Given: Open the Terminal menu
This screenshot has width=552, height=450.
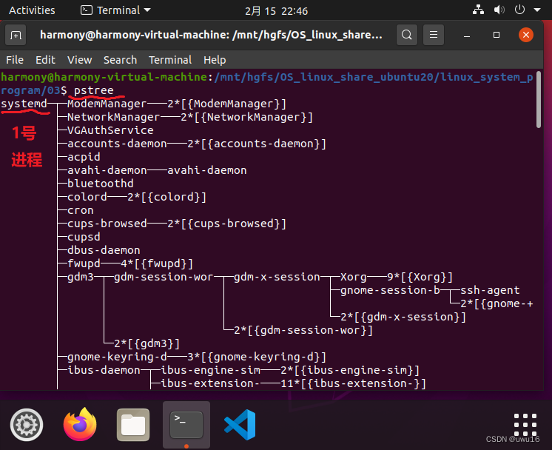Looking at the screenshot, I should [x=170, y=60].
